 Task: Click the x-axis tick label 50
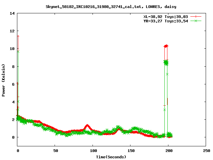coord(56,151)
